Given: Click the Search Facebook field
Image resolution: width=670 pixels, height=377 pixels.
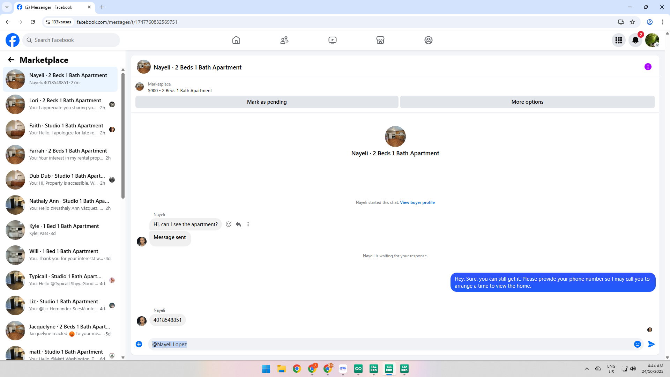Looking at the screenshot, I should point(71,40).
